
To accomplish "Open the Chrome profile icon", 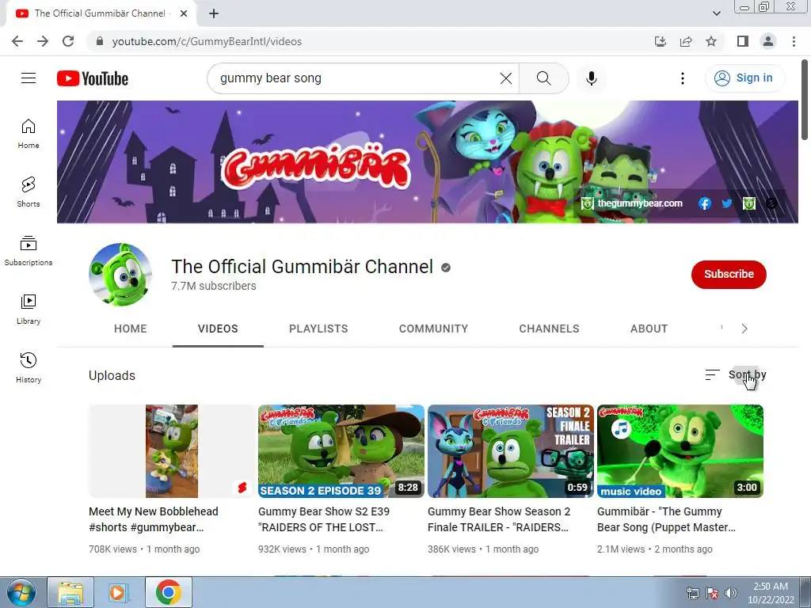I will pos(768,41).
